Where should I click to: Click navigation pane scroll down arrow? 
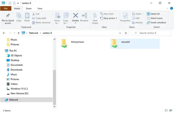pyautogui.click(x=54, y=106)
